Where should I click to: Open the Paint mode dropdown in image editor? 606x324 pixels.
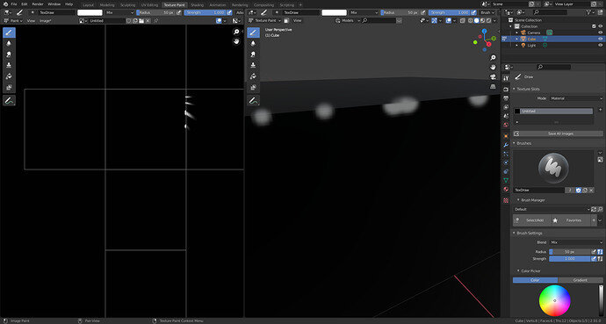(x=13, y=20)
